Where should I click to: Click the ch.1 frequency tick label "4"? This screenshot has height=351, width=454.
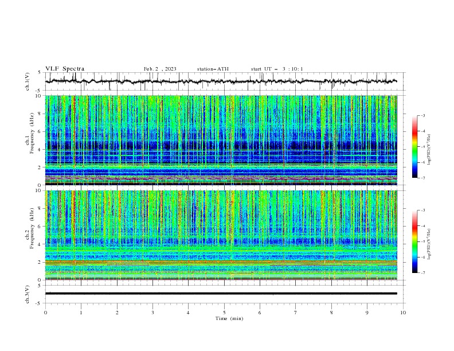(40, 150)
